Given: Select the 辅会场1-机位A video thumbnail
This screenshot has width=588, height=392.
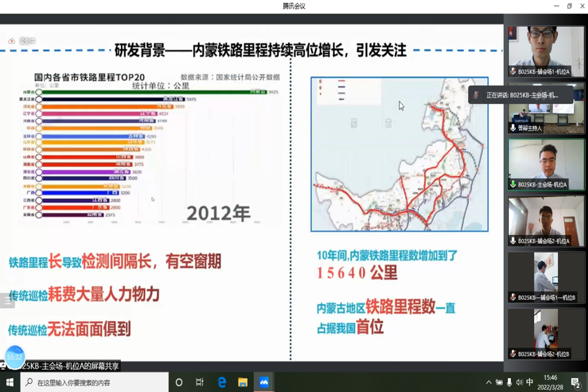Looking at the screenshot, I should pos(546,51).
